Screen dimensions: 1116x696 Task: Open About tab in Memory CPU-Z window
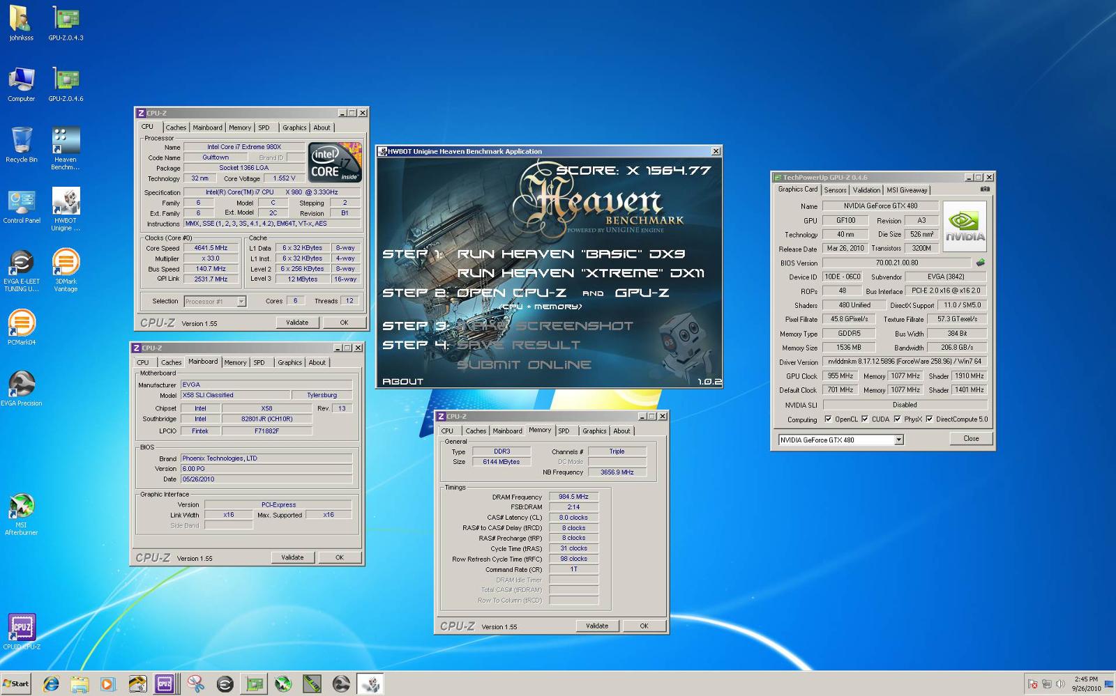click(x=621, y=431)
